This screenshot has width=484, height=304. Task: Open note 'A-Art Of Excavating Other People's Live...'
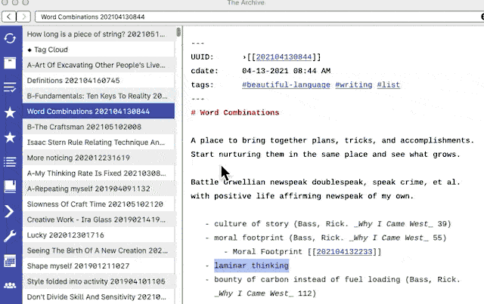pyautogui.click(x=98, y=65)
